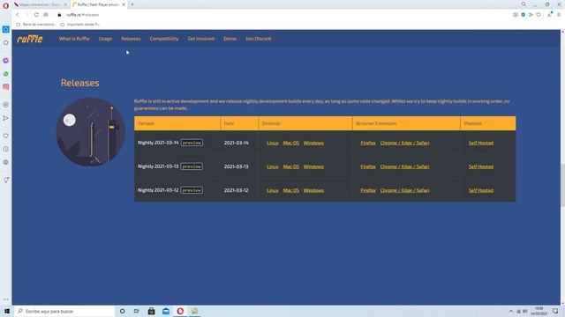Click the Ruffle rocket illustration
The height and width of the screenshot is (317, 565).
pos(90,132)
